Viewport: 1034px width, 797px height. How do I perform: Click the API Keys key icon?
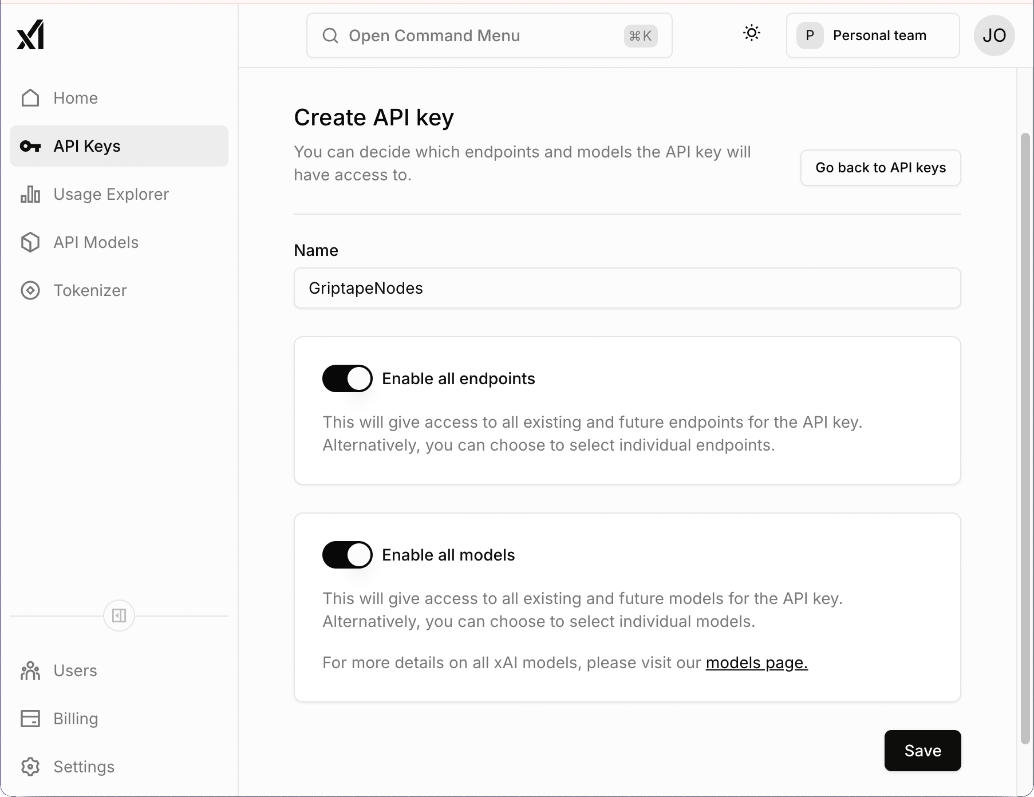click(x=30, y=146)
